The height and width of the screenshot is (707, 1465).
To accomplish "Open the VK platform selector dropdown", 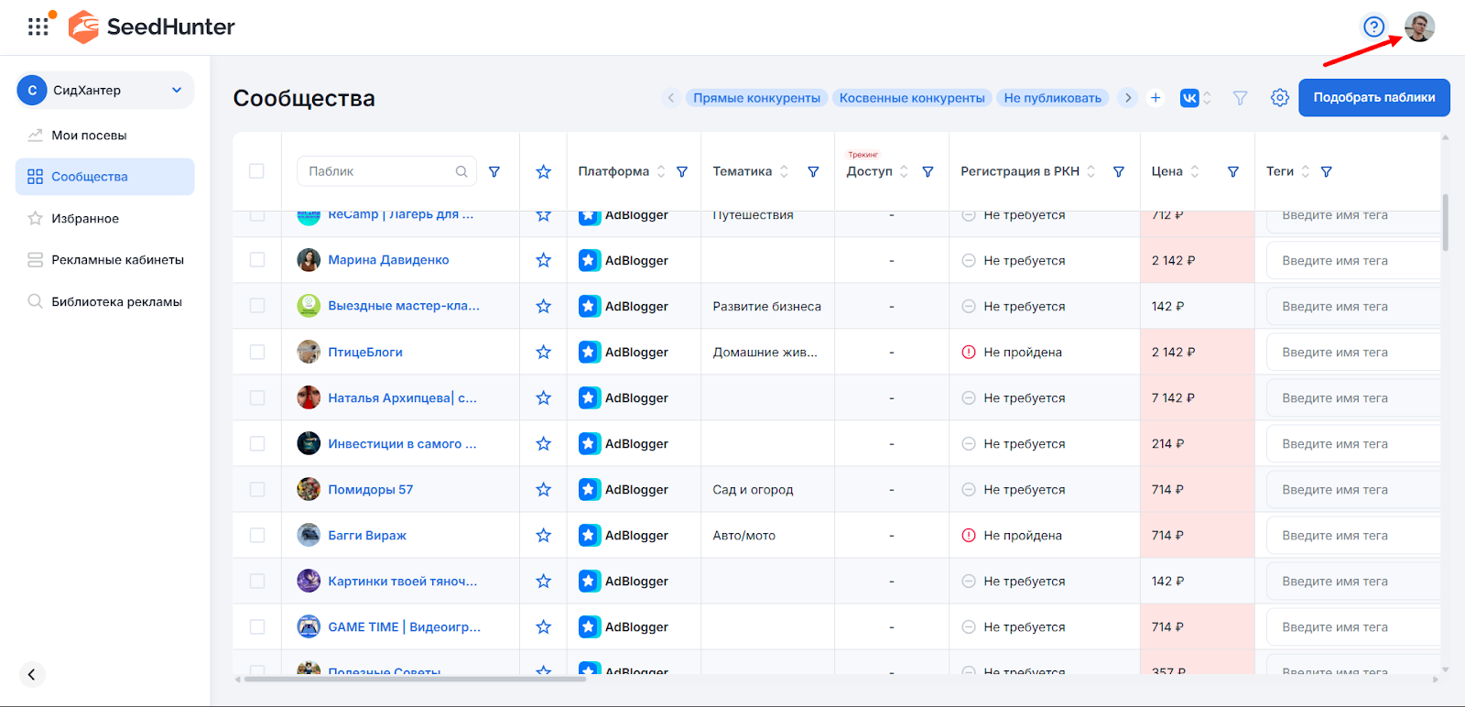I will (x=1195, y=98).
